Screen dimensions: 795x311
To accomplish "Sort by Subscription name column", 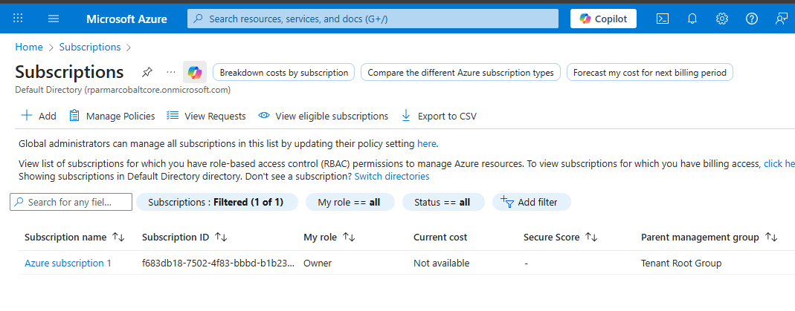I will coord(118,238).
